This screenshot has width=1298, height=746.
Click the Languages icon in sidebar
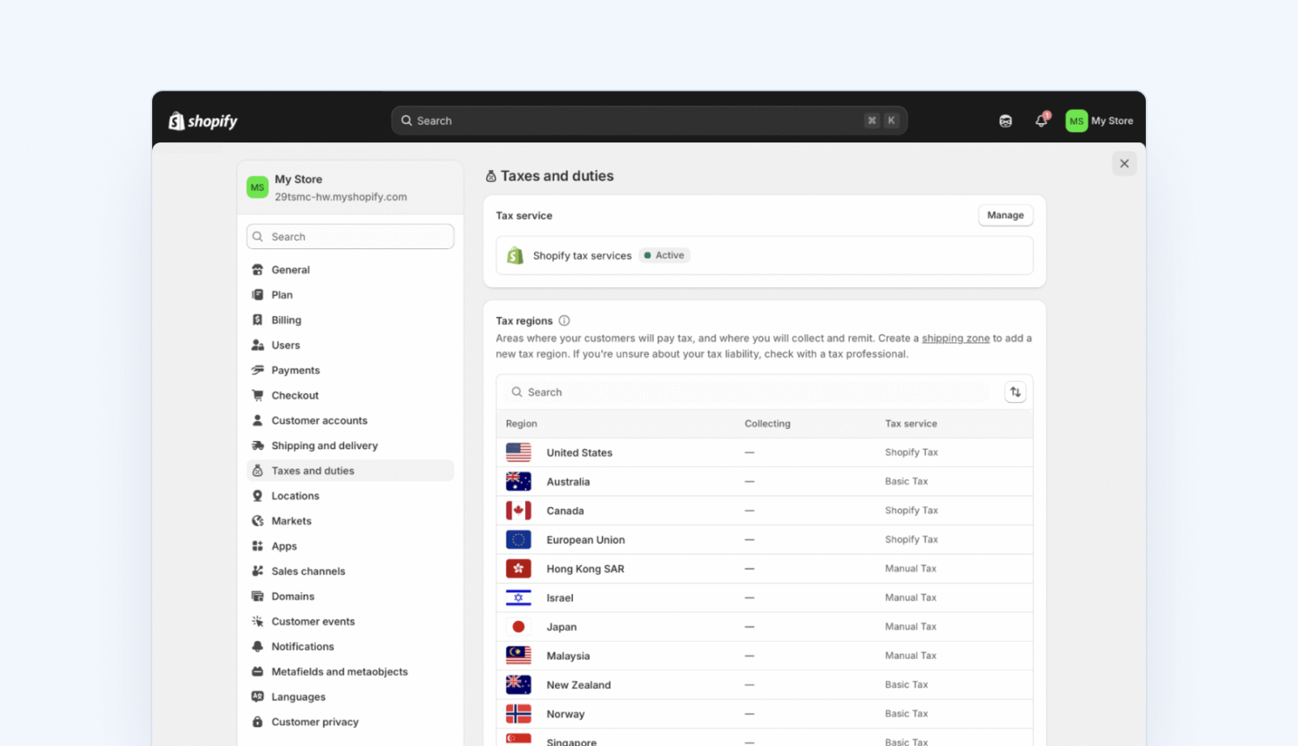click(x=257, y=696)
